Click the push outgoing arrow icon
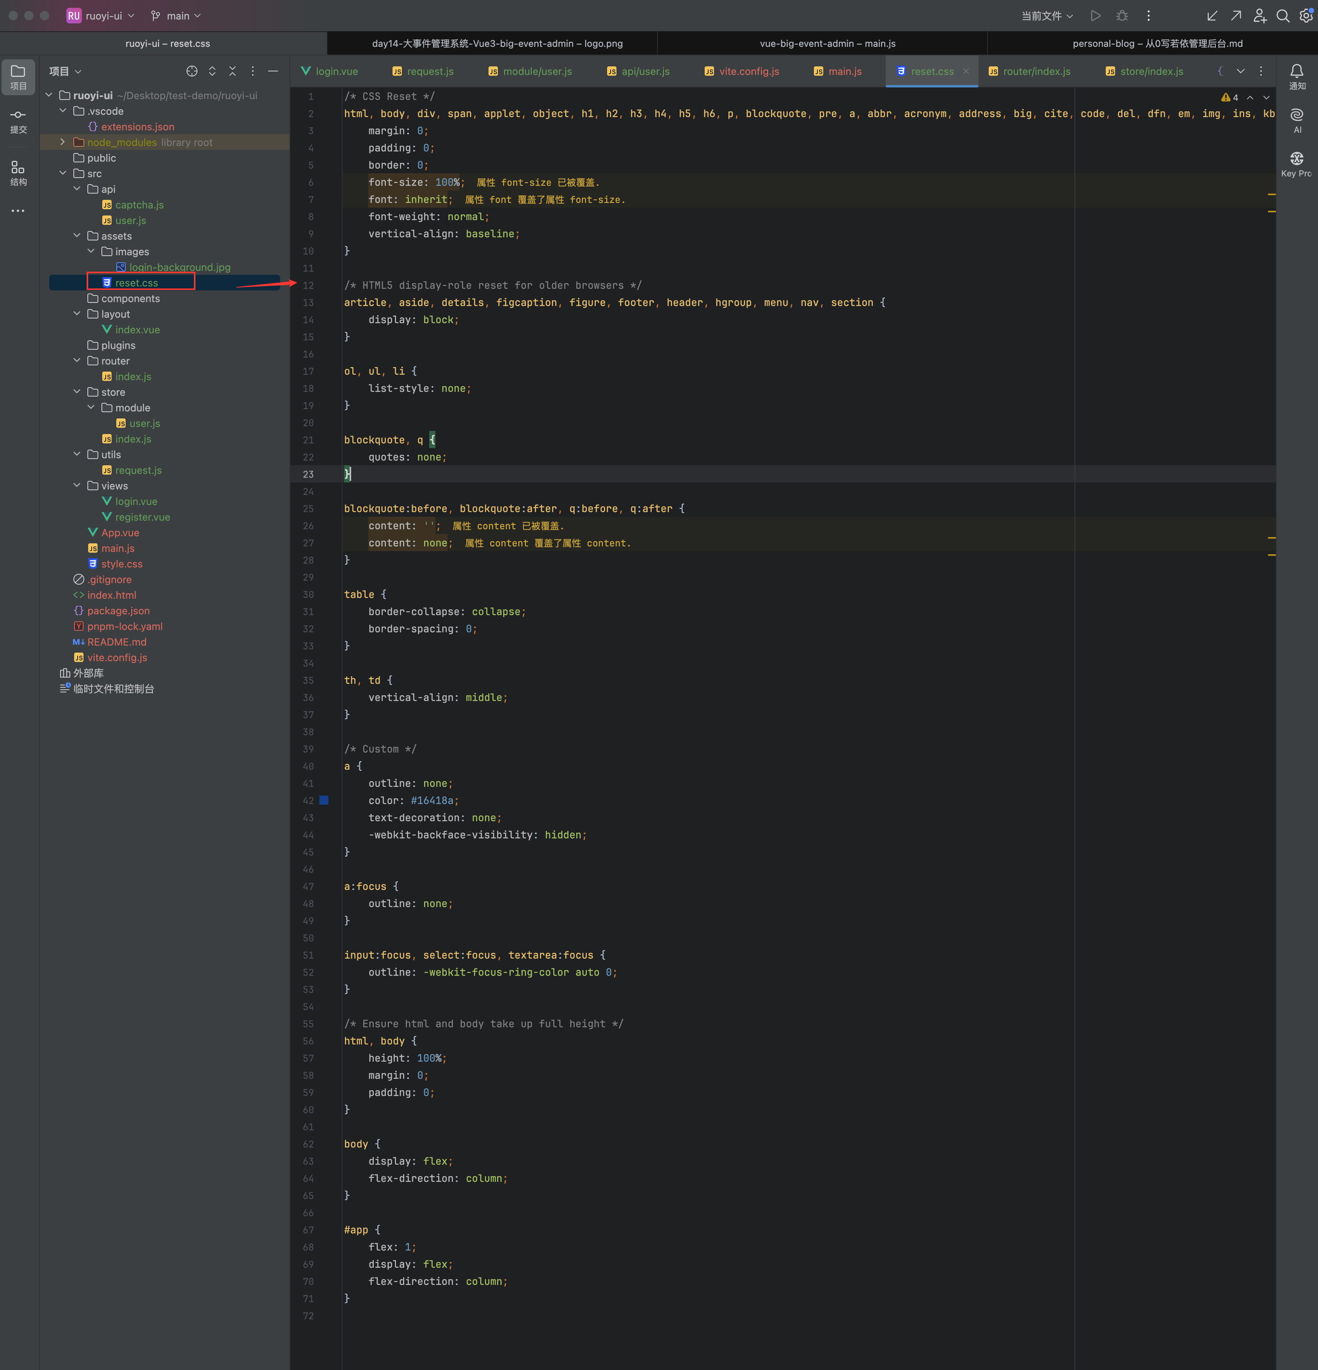Viewport: 1318px width, 1370px height. [x=1236, y=15]
